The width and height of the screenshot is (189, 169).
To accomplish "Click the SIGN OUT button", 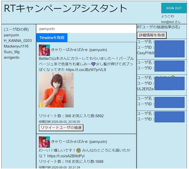I will click(x=174, y=8).
